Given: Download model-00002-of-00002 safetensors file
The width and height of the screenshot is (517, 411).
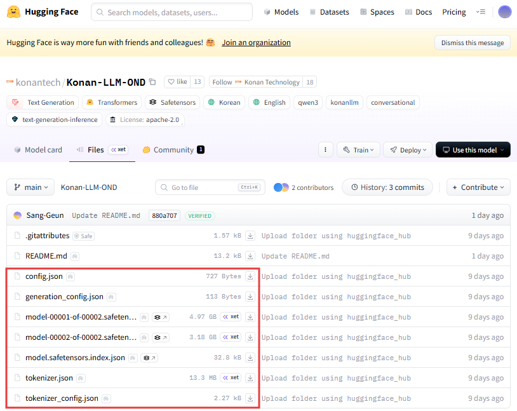Looking at the screenshot, I should click(x=250, y=337).
